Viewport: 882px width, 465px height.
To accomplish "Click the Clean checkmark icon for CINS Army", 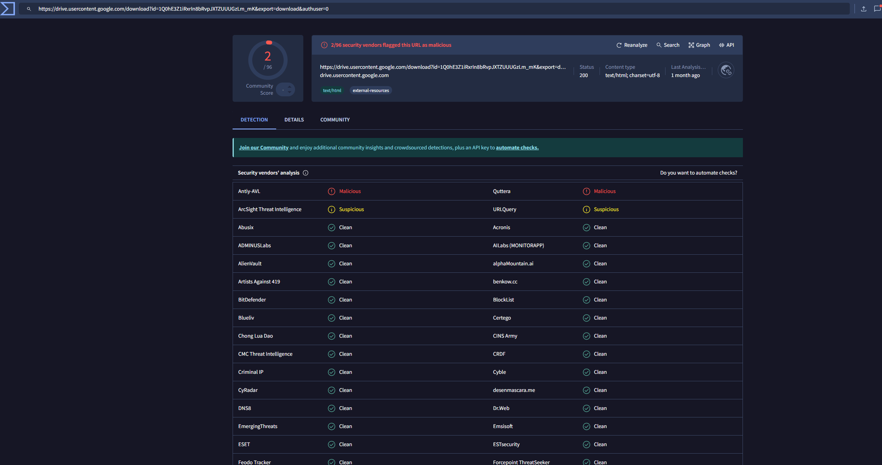I will (587, 336).
